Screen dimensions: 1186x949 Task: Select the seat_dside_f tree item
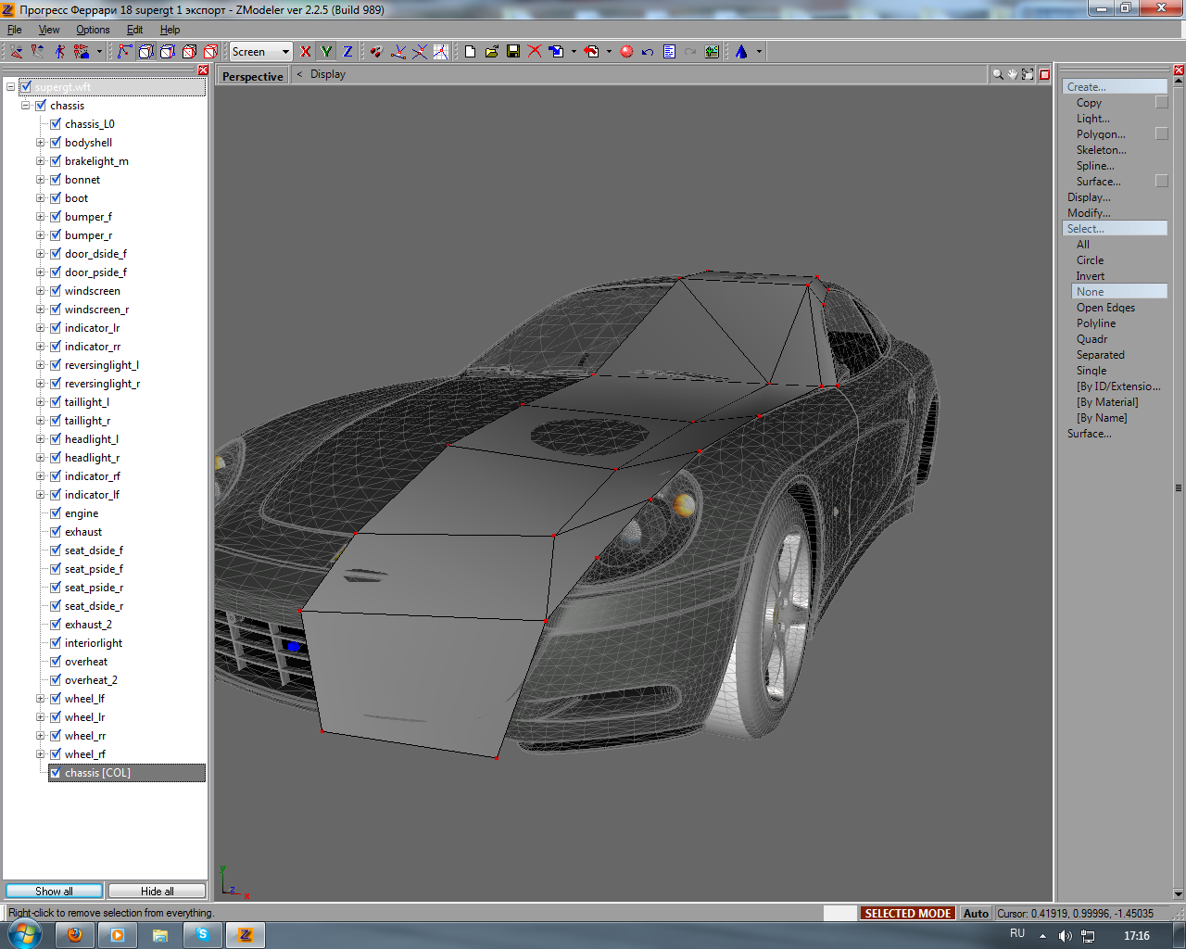click(94, 550)
